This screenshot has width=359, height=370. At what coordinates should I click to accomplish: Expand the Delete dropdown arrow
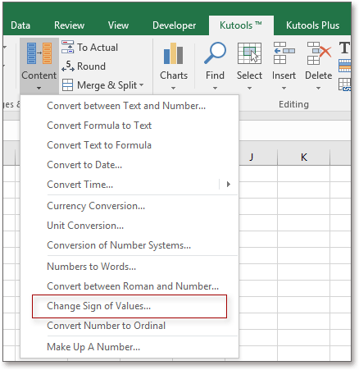(x=319, y=88)
